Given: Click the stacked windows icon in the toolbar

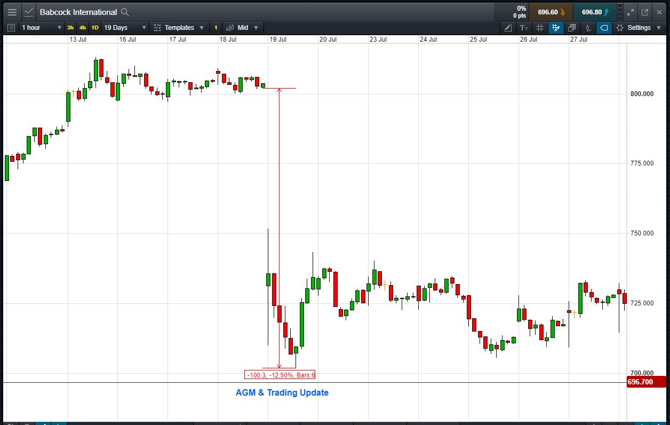Looking at the screenshot, I should pos(572,28).
